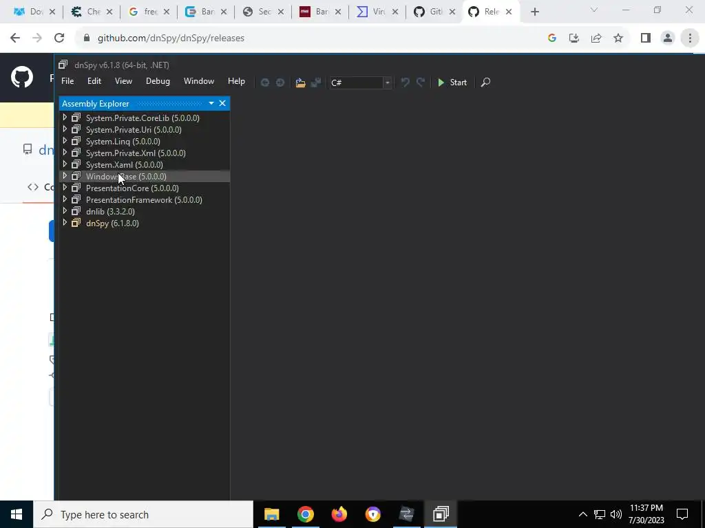The height and width of the screenshot is (528, 705).
Task: Click the GitHub logo in Chrome page
Action: 22,77
